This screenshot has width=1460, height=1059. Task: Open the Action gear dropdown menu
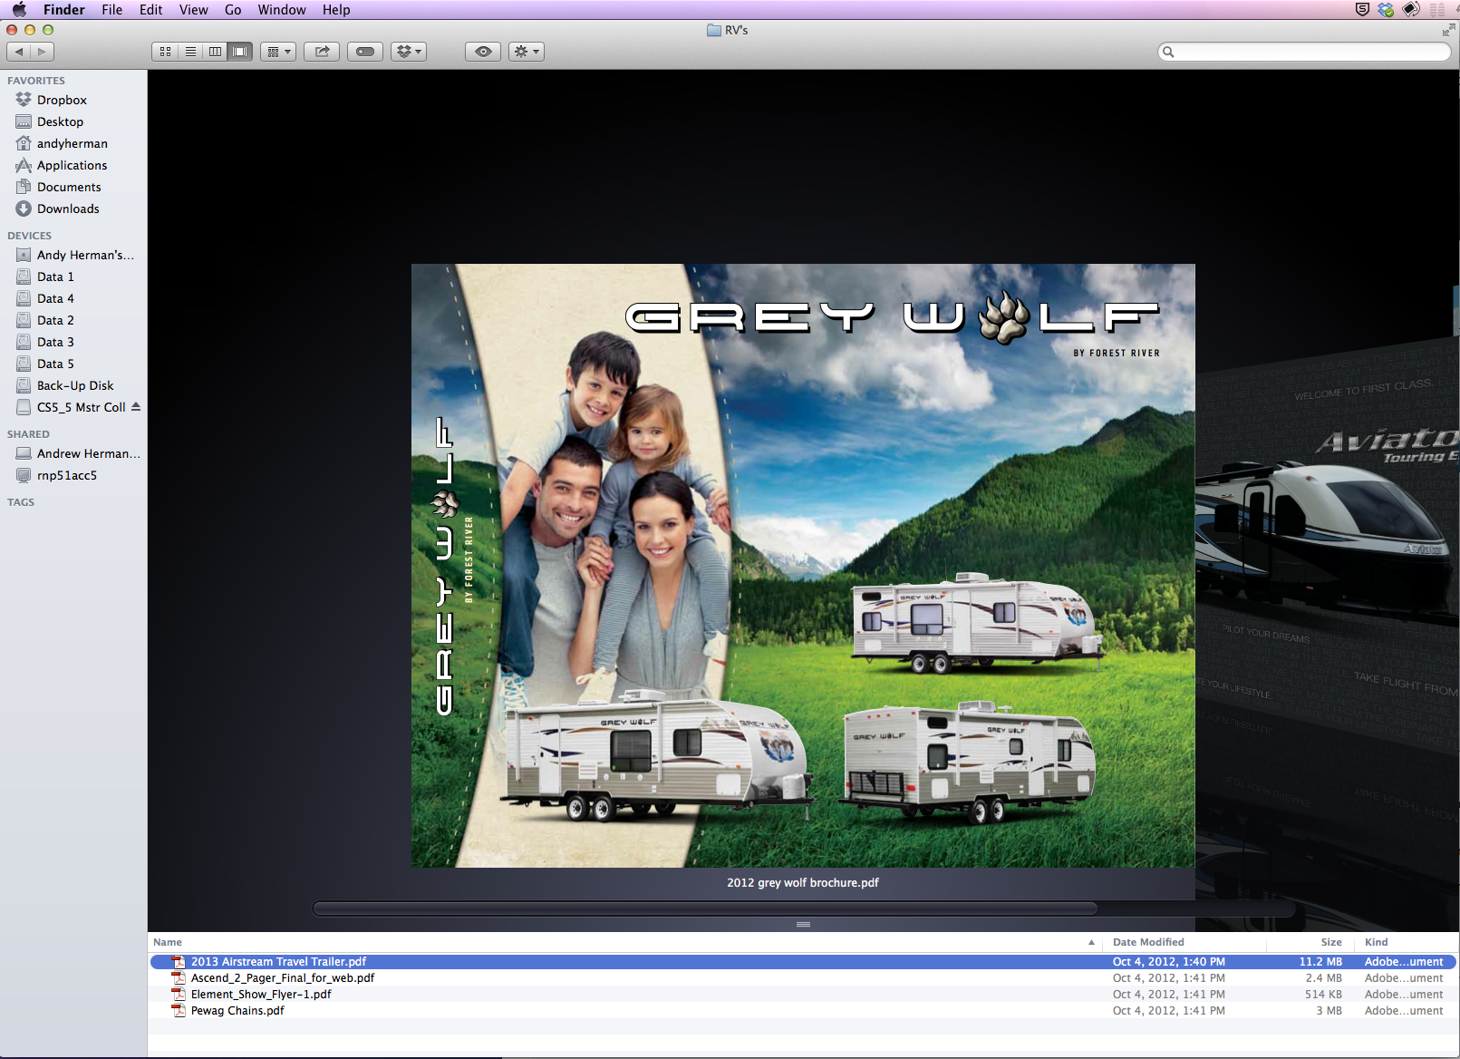527,52
